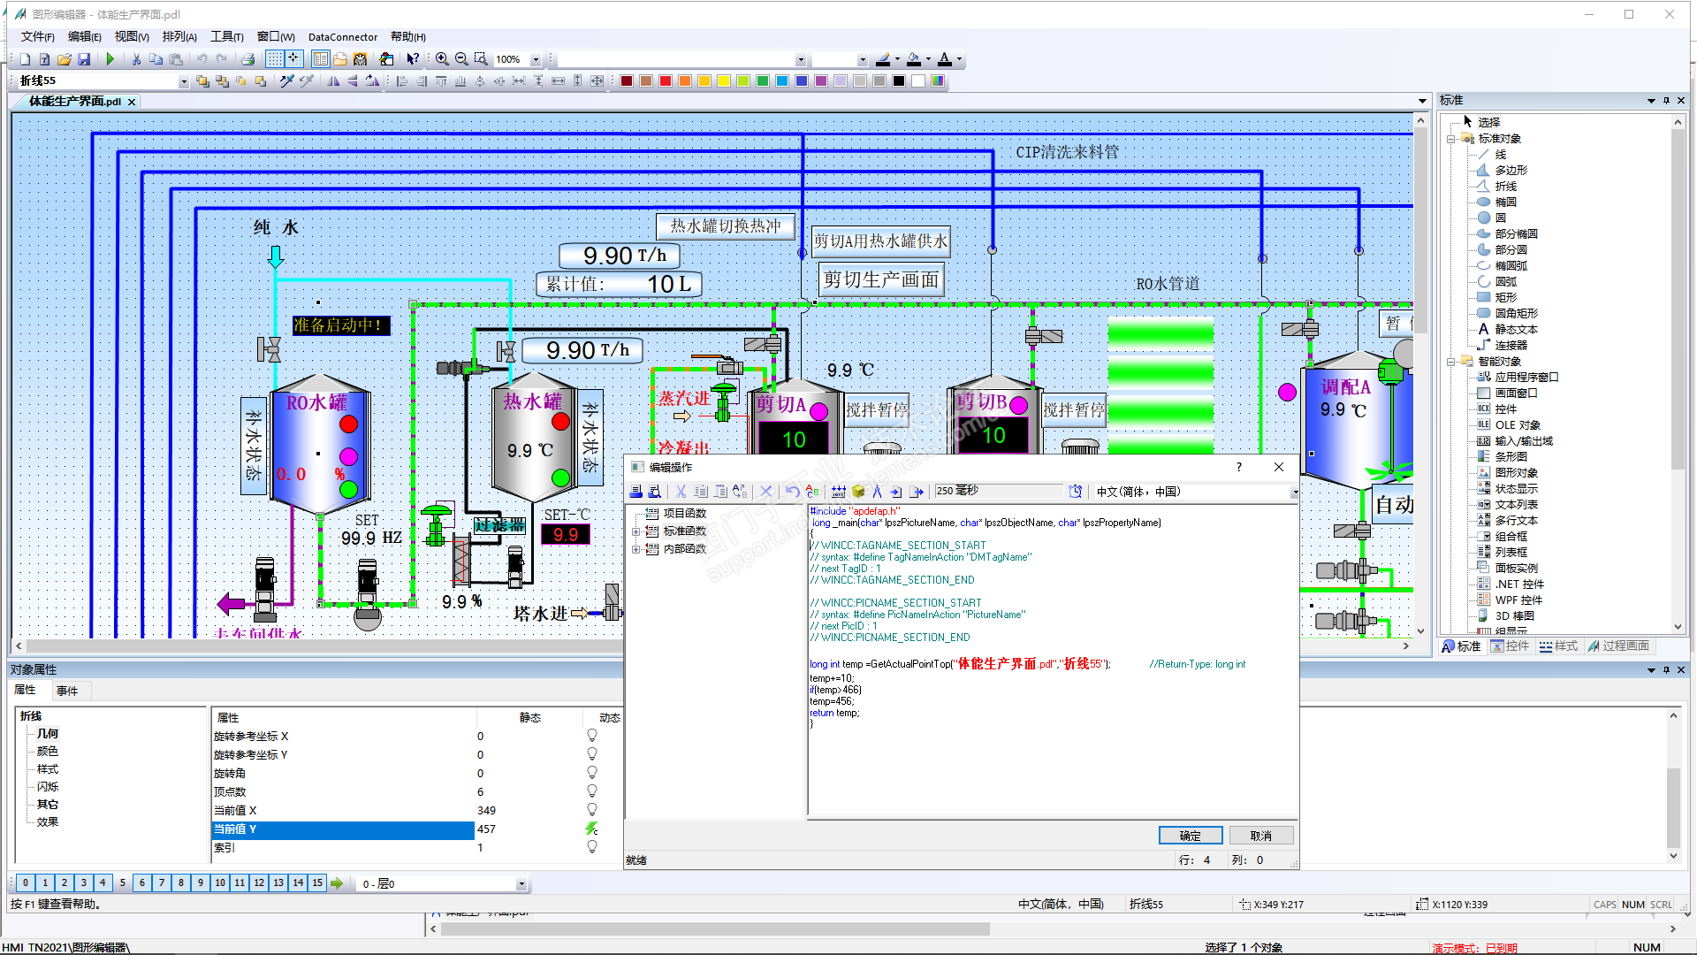Pick the red color swatch in palette

666,81
